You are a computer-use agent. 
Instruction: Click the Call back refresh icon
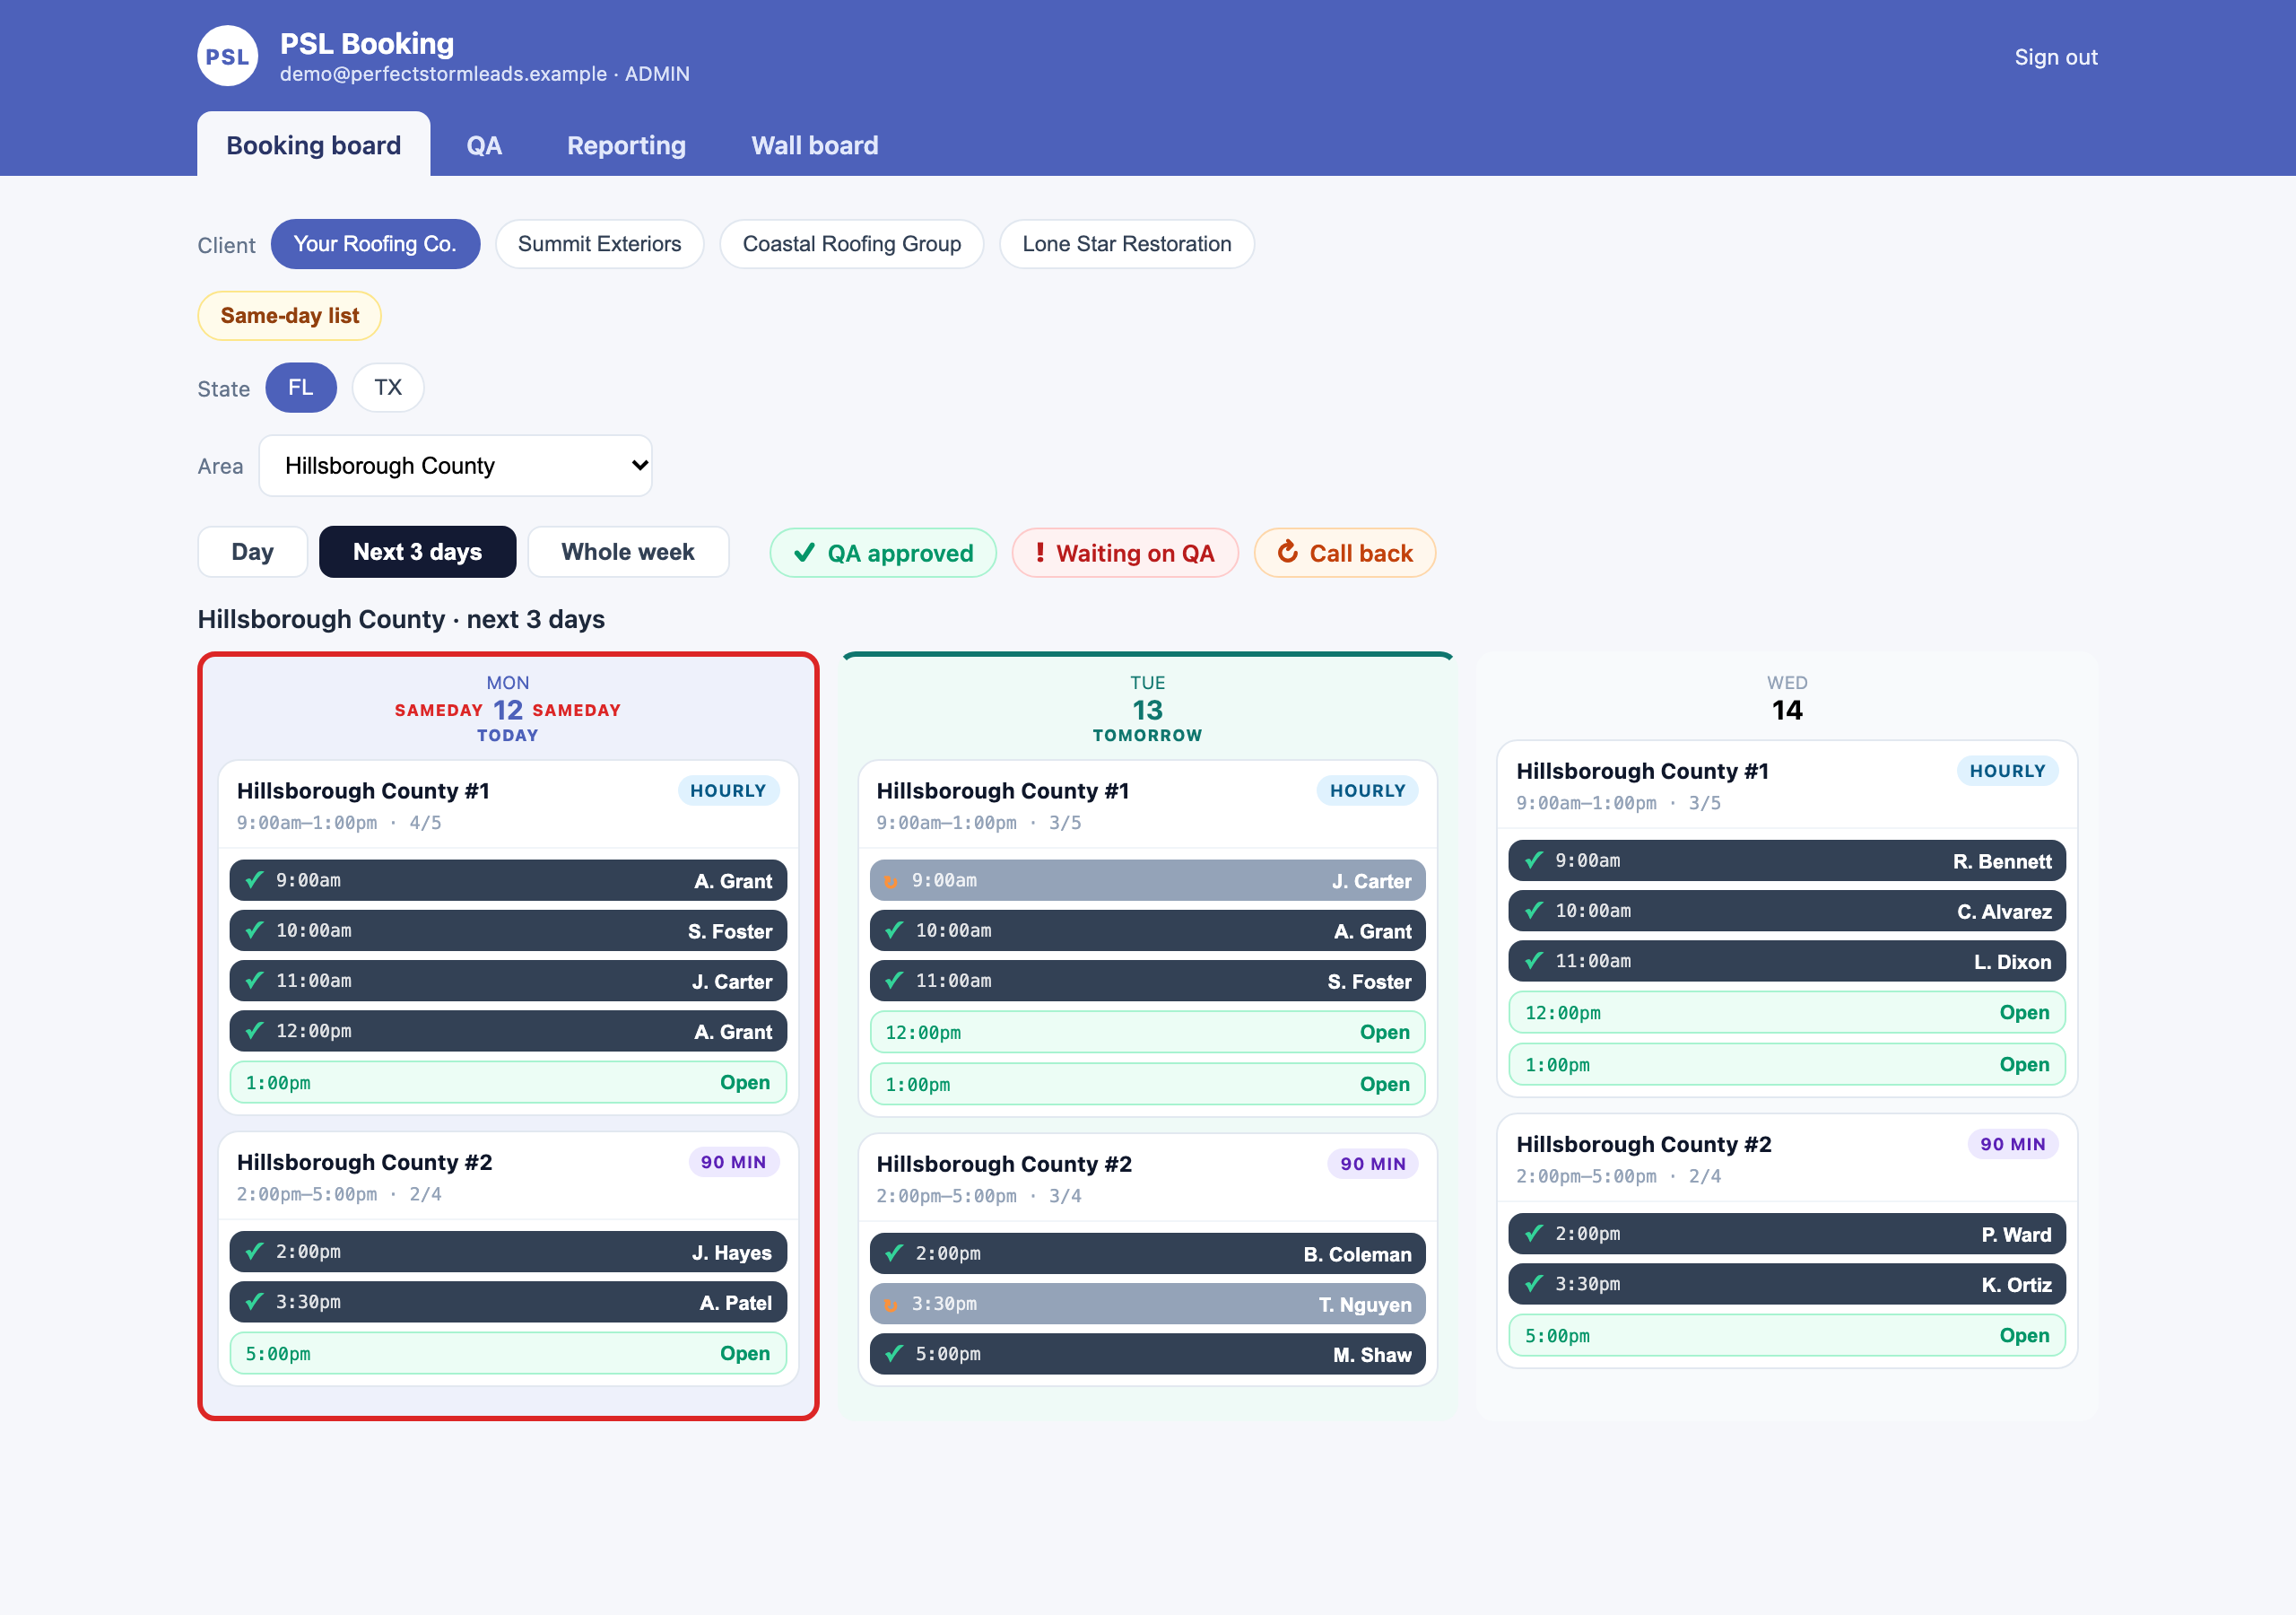[1288, 551]
